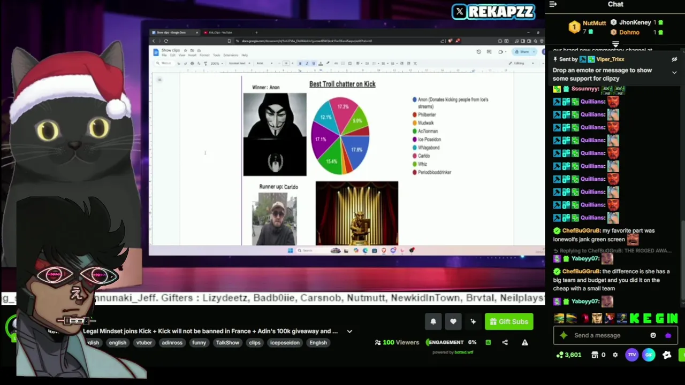
Task: Open the Insert menu in Google Docs
Action: pyautogui.click(x=193, y=55)
